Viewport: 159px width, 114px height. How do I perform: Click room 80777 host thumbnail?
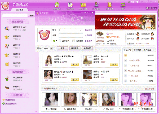(x=48, y=59)
